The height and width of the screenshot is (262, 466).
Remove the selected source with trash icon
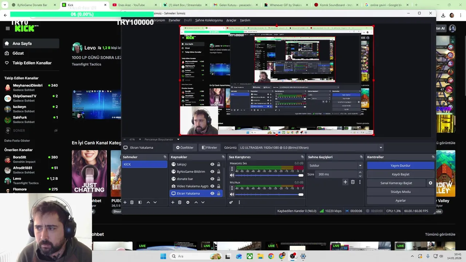179,202
